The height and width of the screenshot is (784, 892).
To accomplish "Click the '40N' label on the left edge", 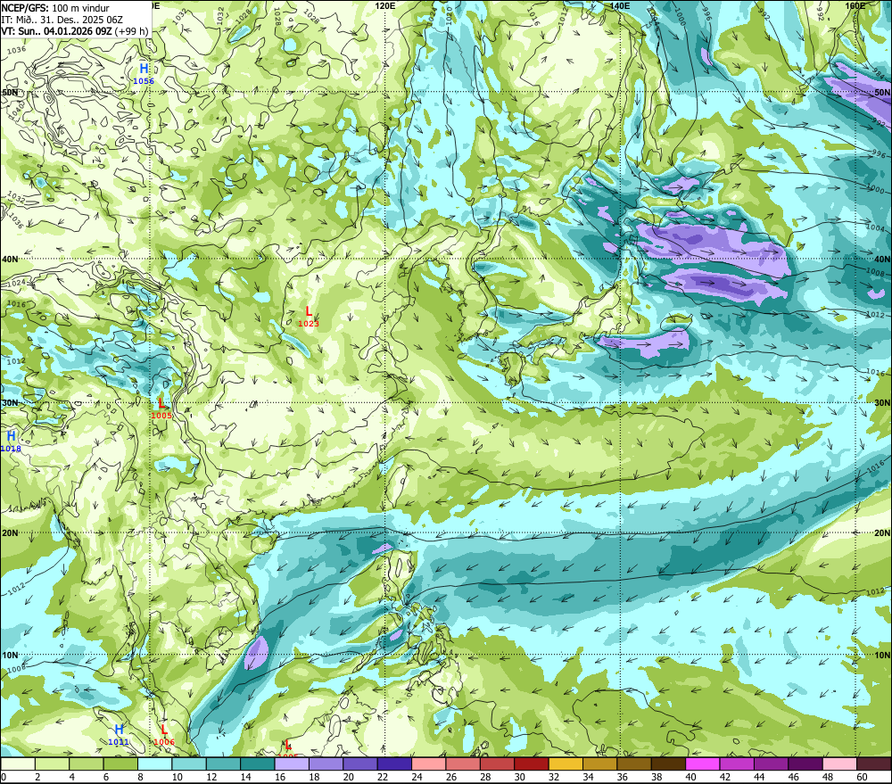I will point(10,259).
